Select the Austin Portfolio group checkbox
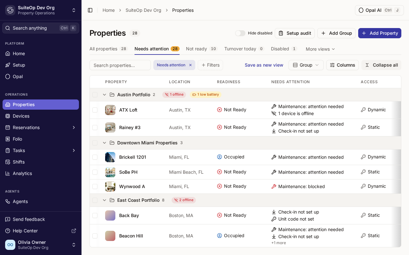 click(95, 95)
